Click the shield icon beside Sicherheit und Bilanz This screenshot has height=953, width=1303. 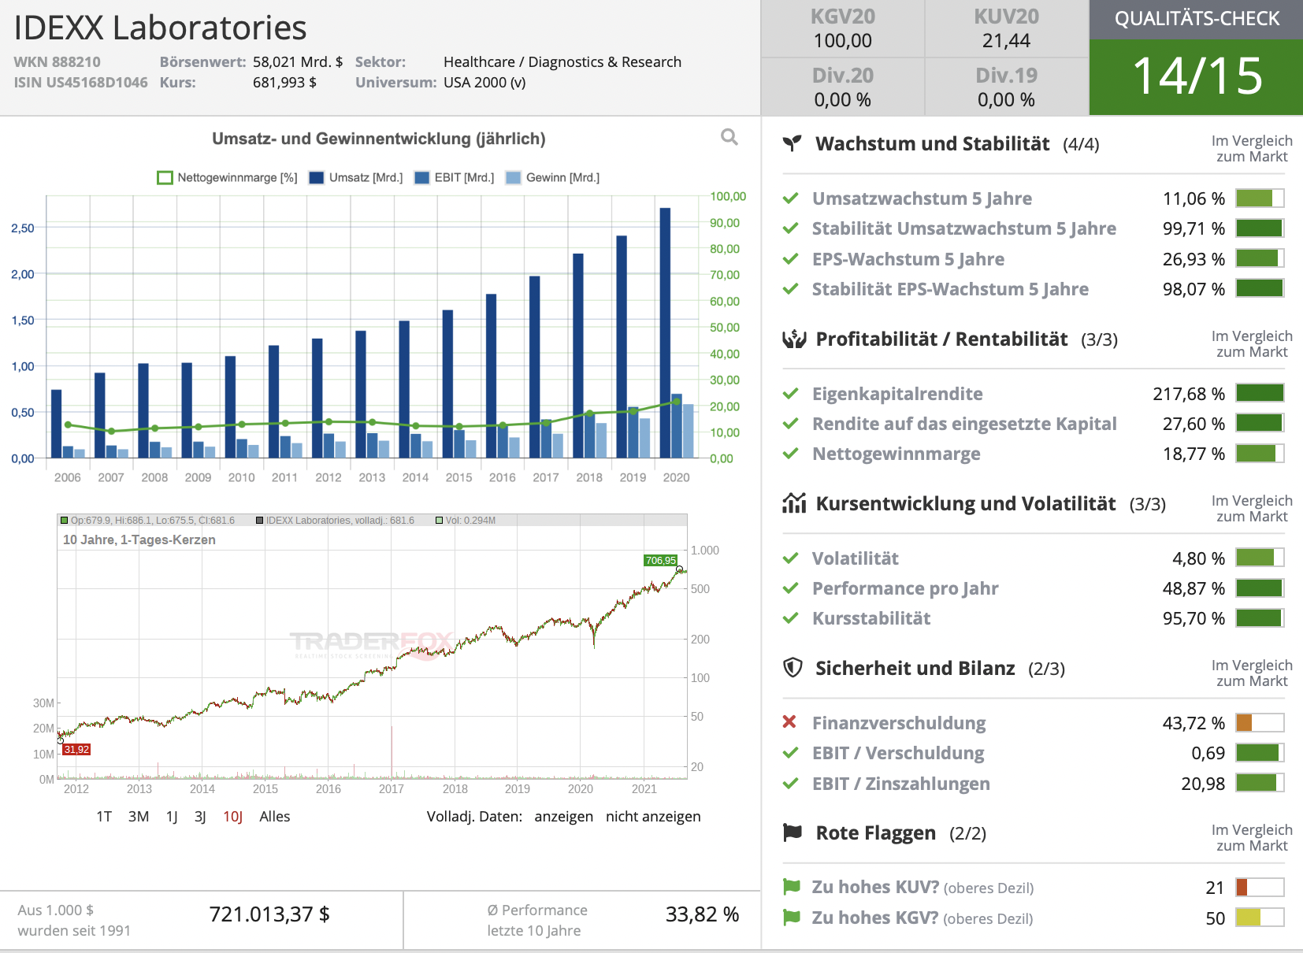793,668
